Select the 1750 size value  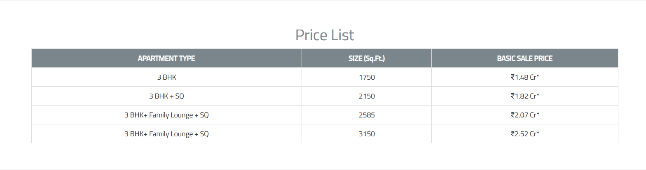(367, 77)
